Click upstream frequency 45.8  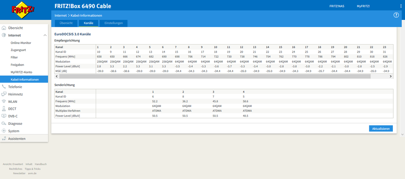click(215, 101)
